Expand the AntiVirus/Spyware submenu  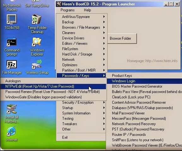coord(82,17)
